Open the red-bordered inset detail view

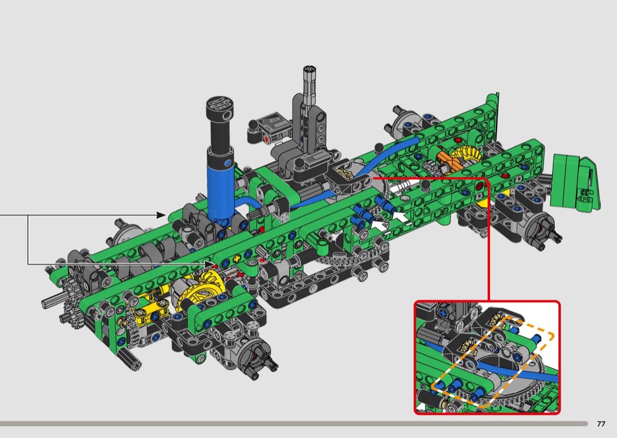click(487, 358)
